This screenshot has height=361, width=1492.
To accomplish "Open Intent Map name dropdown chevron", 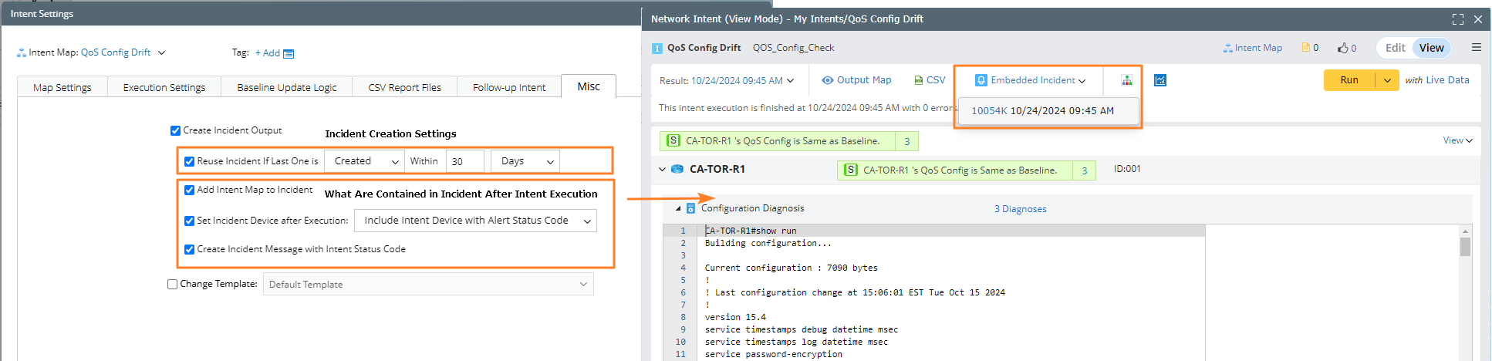I will [161, 52].
